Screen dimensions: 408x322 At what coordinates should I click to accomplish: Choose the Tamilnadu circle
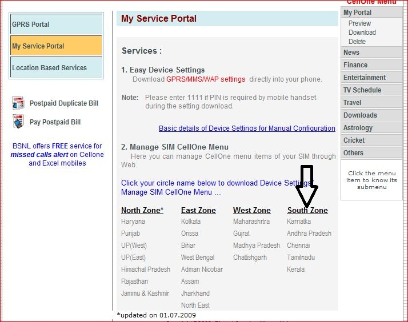301,257
